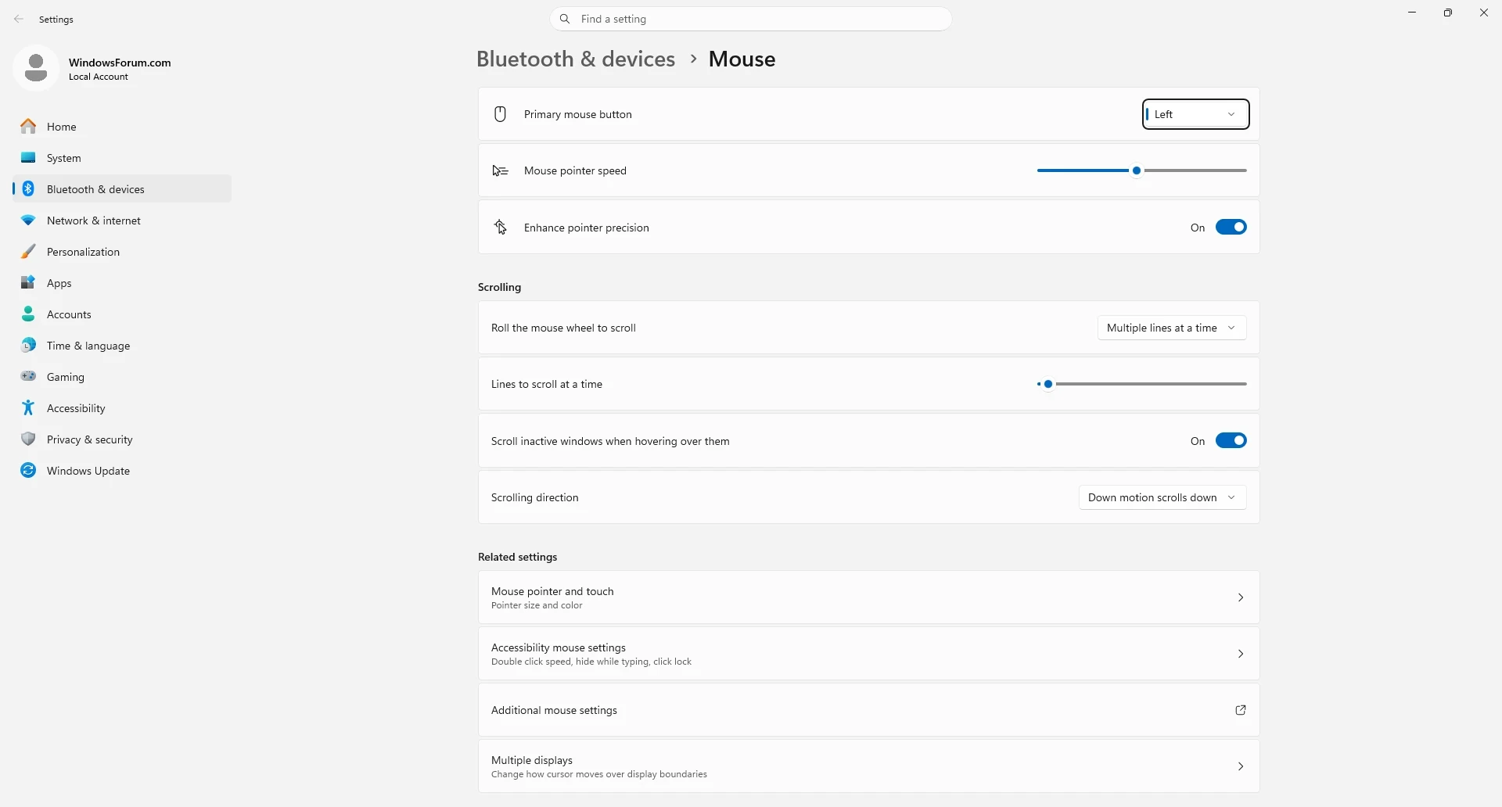Click the Enhance pointer precision icon
The width and height of the screenshot is (1502, 807).
tap(501, 228)
